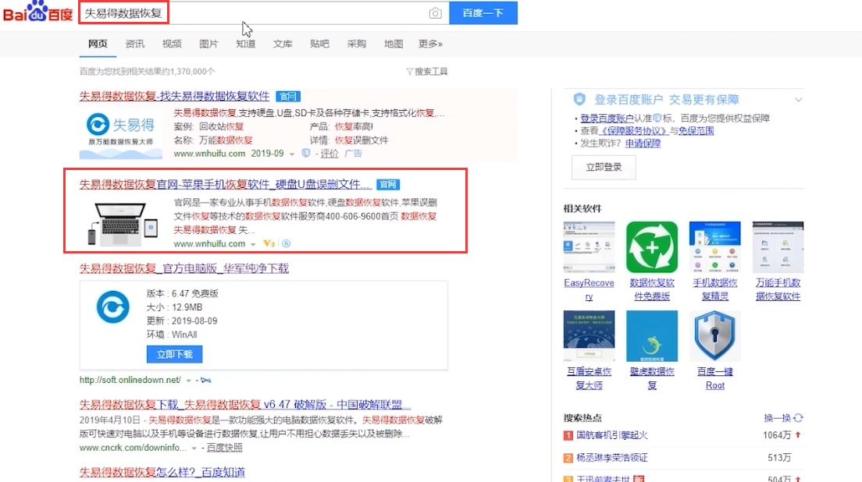The width and height of the screenshot is (862, 482).
Task: Click the 百度一下 search button
Action: (x=483, y=13)
